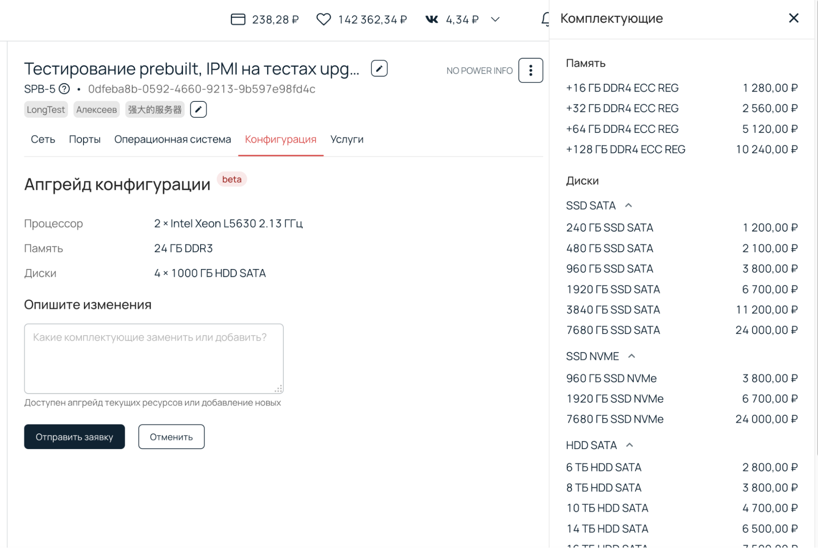This screenshot has height=548, width=818.
Task: Click the question mark icon next to SPB-5
Action: [64, 89]
